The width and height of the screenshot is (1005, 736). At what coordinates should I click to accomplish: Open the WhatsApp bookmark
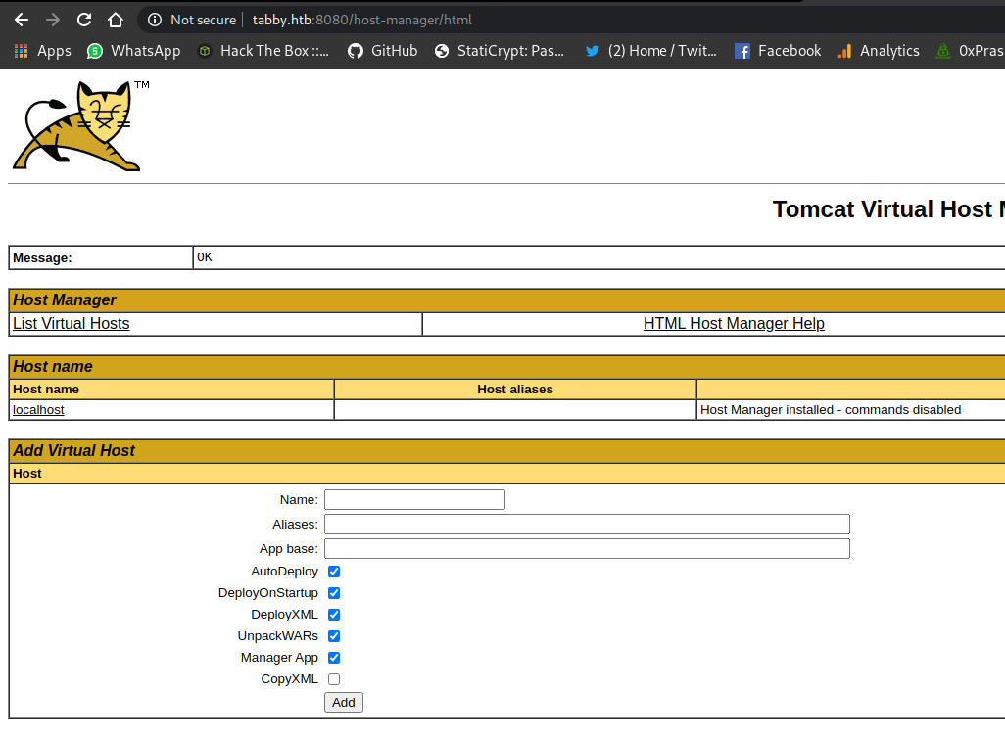pyautogui.click(x=134, y=51)
